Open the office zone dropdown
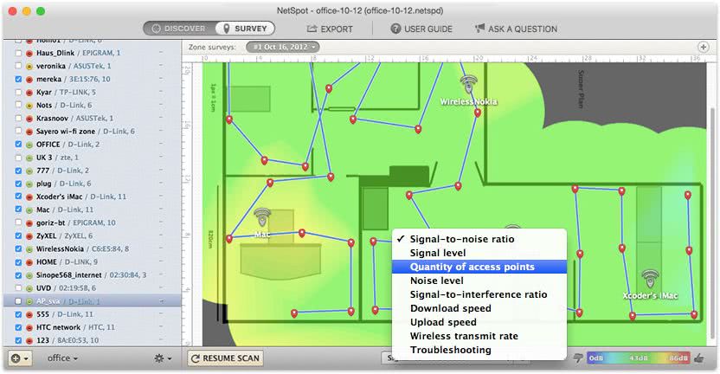Viewport: 720px width, 374px height. (62, 358)
